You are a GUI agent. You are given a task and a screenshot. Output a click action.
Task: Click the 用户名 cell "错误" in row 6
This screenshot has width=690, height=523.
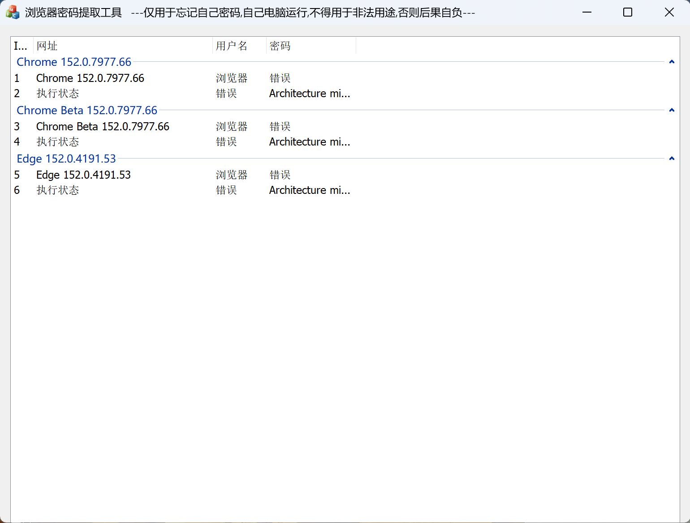pos(226,190)
